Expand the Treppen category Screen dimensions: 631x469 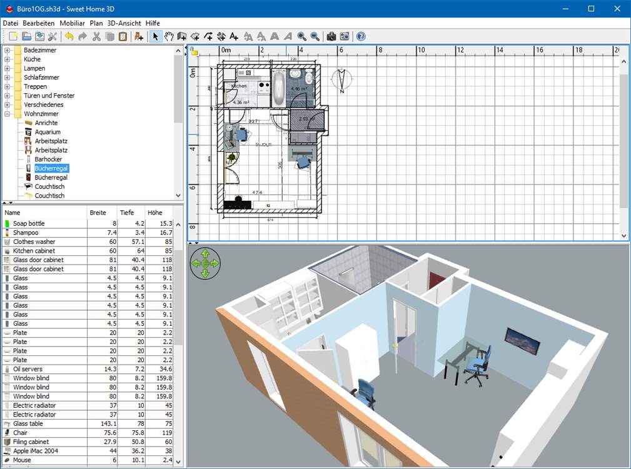pyautogui.click(x=7, y=86)
